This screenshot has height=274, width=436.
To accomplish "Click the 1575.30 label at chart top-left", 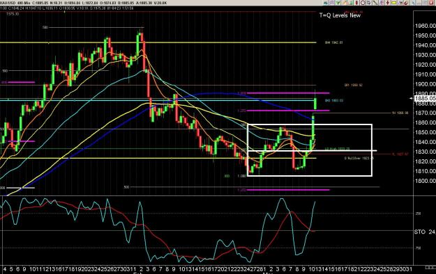I will pos(13,14).
